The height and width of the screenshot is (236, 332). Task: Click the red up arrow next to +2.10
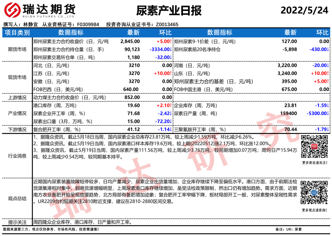[x=171, y=106]
